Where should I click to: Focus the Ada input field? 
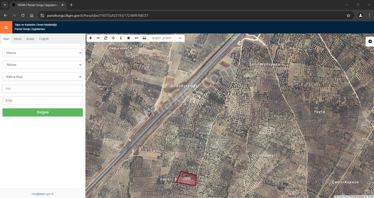[43, 89]
